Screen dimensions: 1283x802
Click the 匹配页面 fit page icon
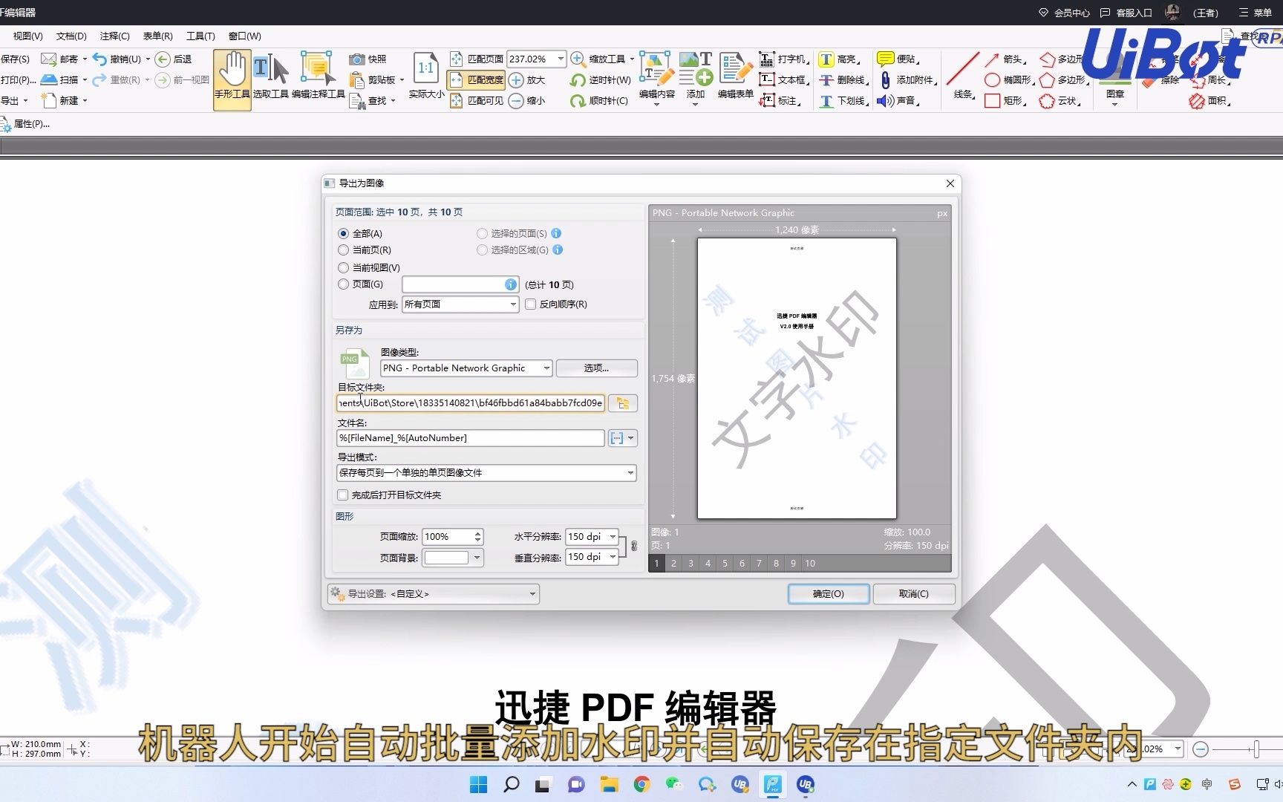tap(457, 59)
